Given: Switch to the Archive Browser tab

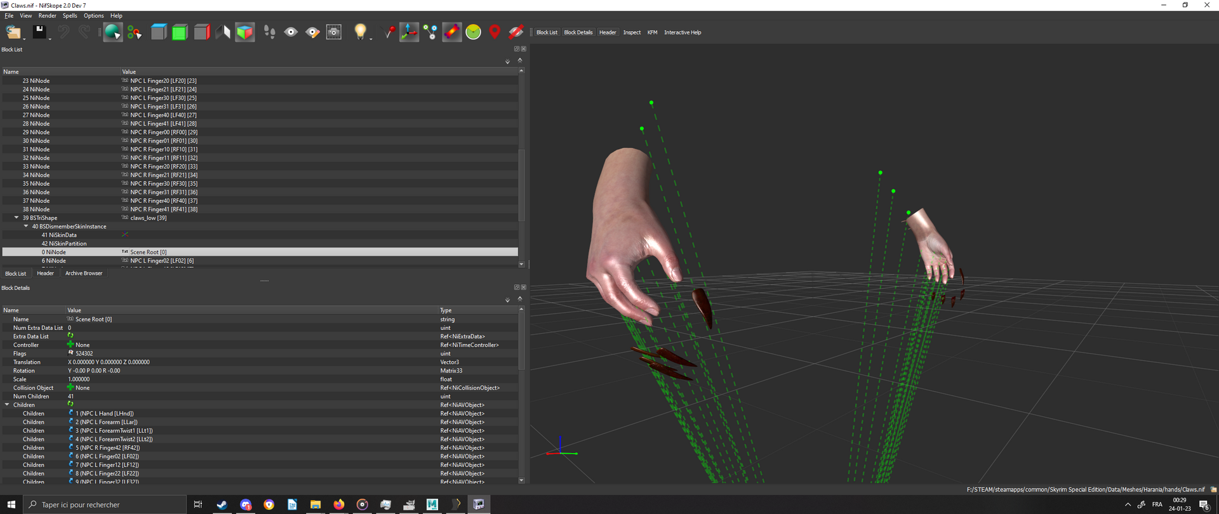Looking at the screenshot, I should (x=84, y=273).
